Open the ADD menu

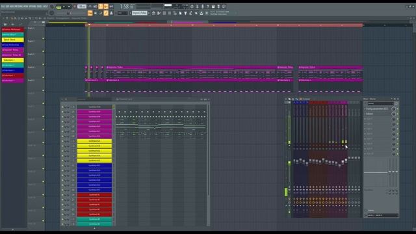[x=12, y=6]
